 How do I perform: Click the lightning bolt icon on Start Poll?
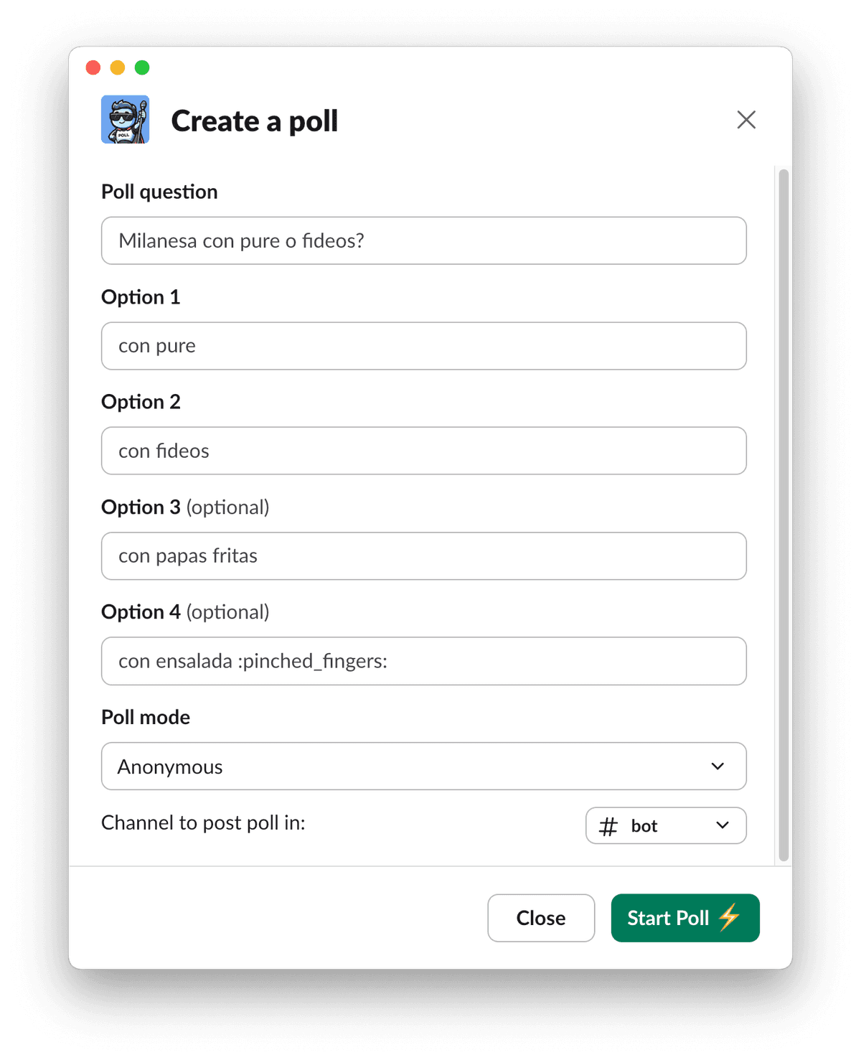click(x=730, y=917)
